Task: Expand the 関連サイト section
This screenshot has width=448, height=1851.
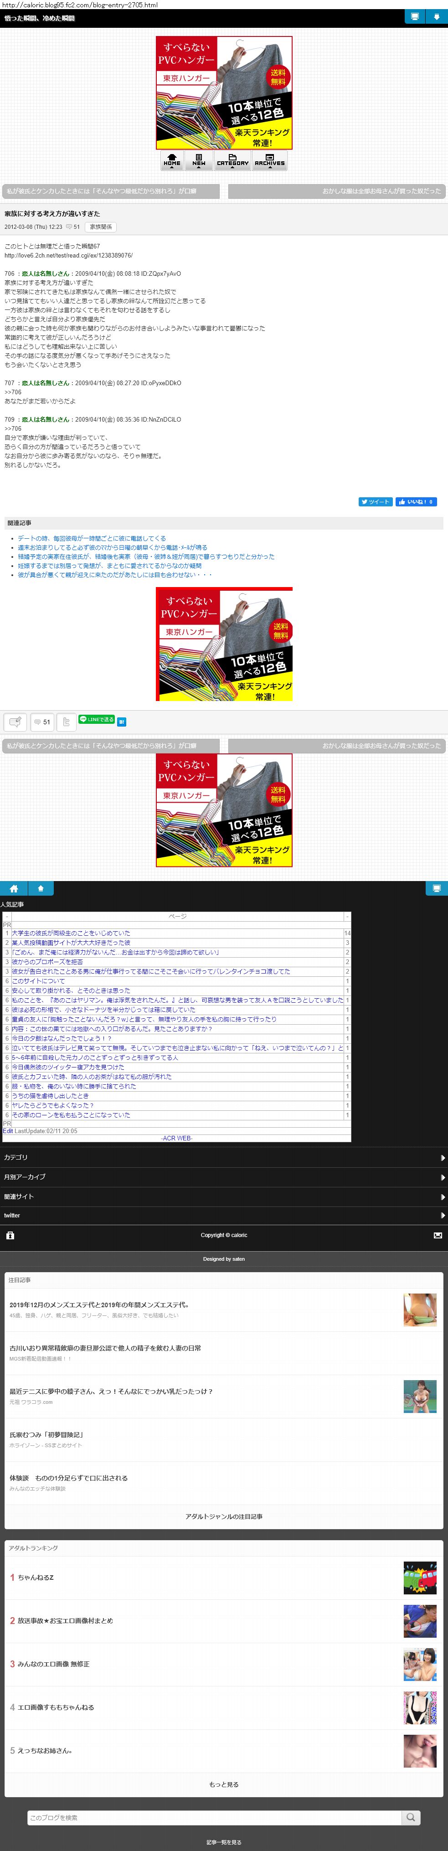Action: pyautogui.click(x=223, y=1196)
